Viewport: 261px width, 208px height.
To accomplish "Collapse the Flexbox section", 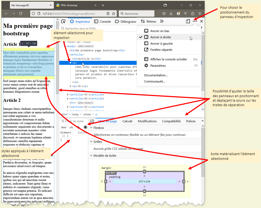I will pos(91,128).
